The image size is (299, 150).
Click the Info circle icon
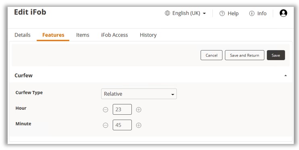pos(252,13)
